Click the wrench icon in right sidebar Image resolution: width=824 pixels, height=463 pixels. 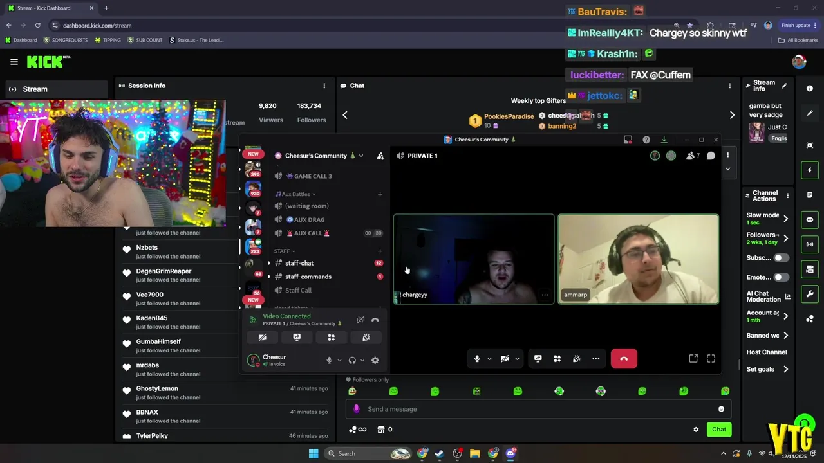(x=810, y=294)
